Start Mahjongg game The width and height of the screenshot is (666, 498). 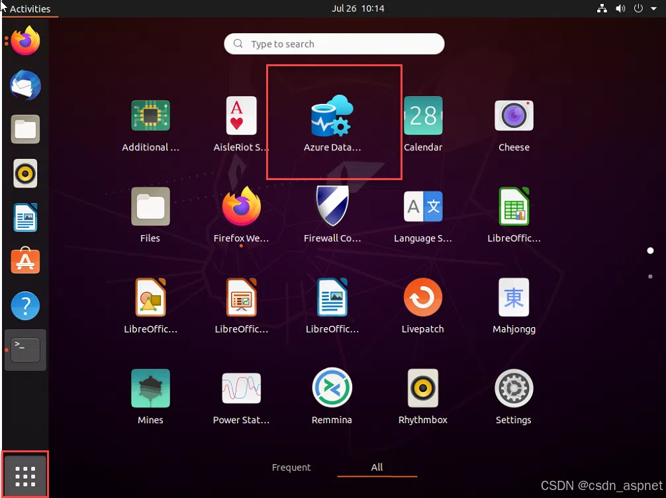point(514,306)
